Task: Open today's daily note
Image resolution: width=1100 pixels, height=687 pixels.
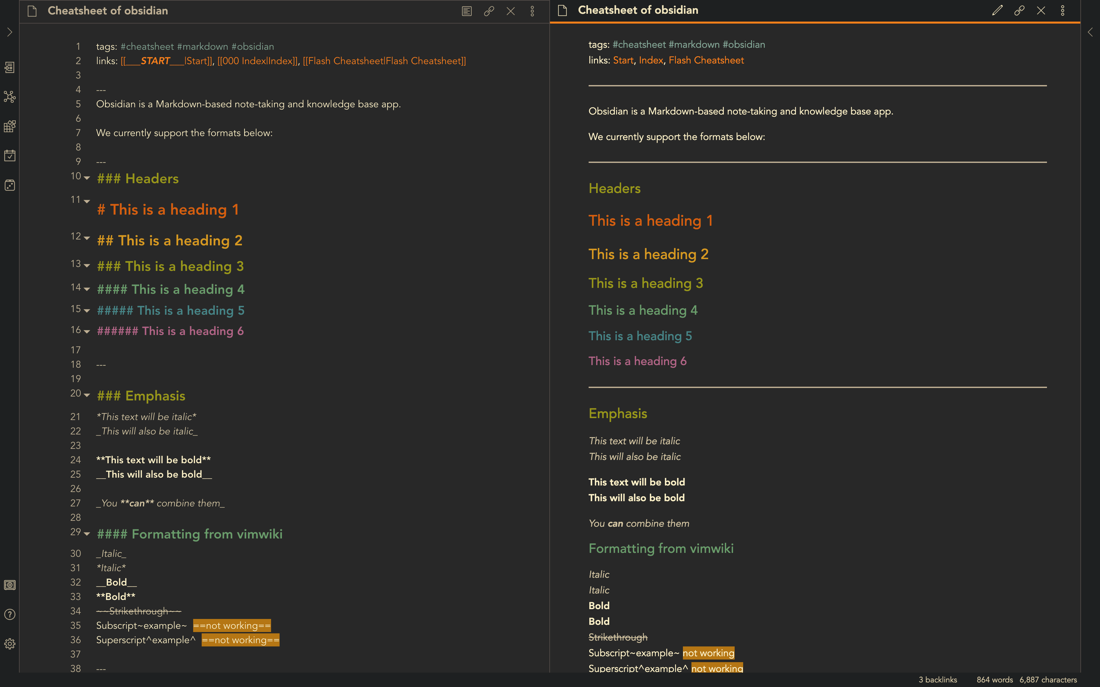Action: [9, 155]
